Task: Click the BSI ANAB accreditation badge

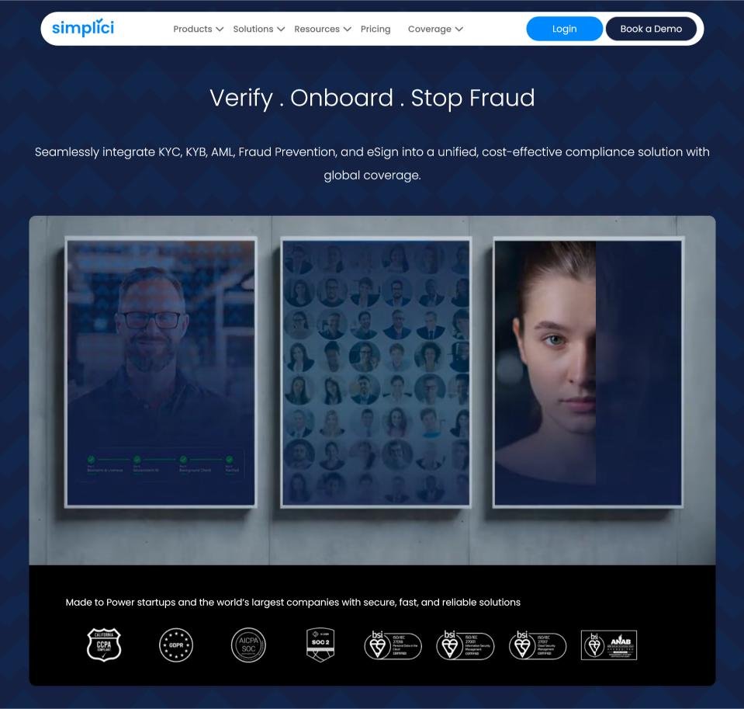Action: coord(609,645)
